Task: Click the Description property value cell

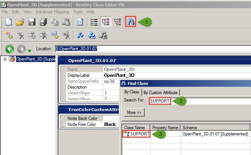Action: click(x=111, y=87)
